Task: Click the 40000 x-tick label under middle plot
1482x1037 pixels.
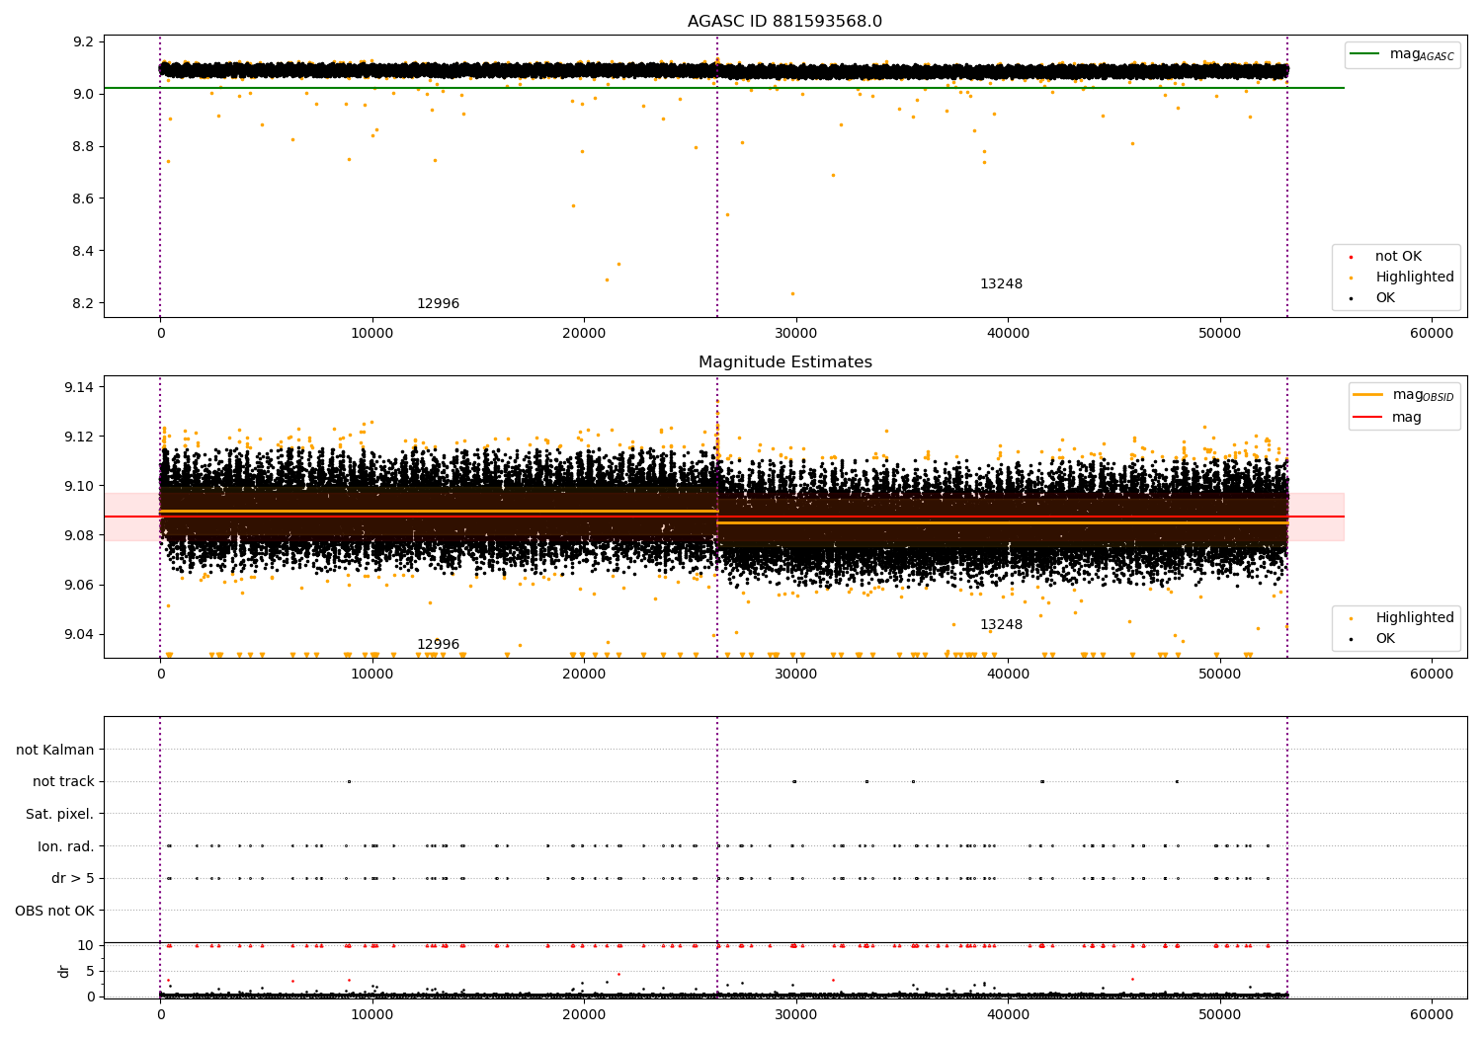Action: pyautogui.click(x=1008, y=675)
